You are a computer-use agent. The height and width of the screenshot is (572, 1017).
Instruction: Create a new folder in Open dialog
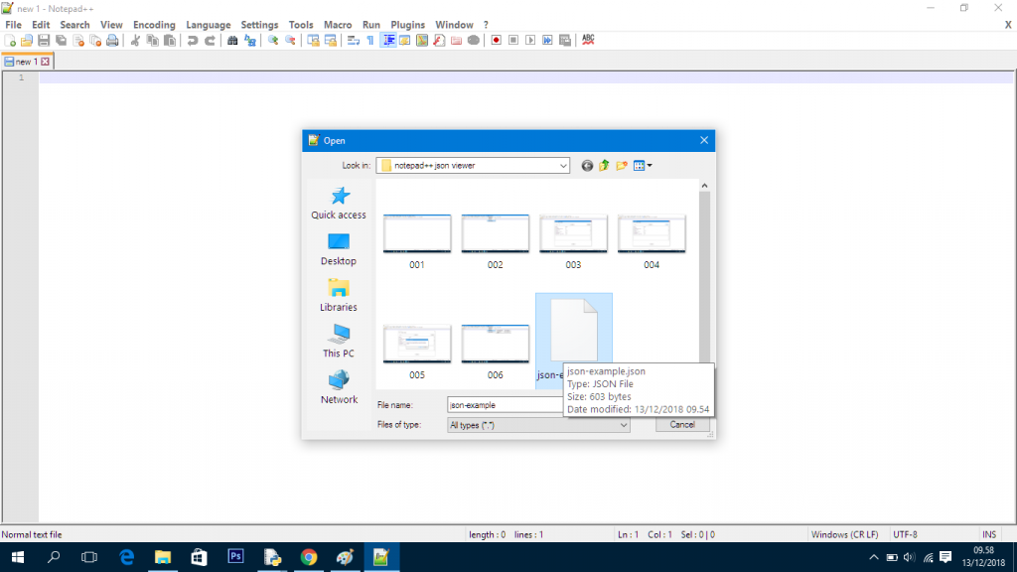621,166
